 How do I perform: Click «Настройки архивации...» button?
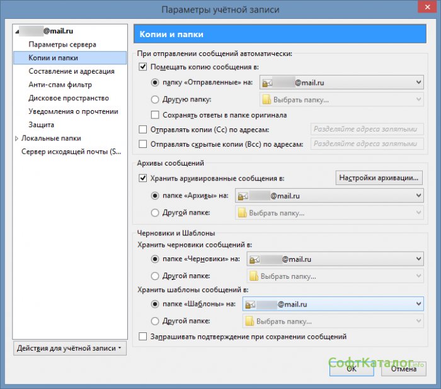click(379, 178)
